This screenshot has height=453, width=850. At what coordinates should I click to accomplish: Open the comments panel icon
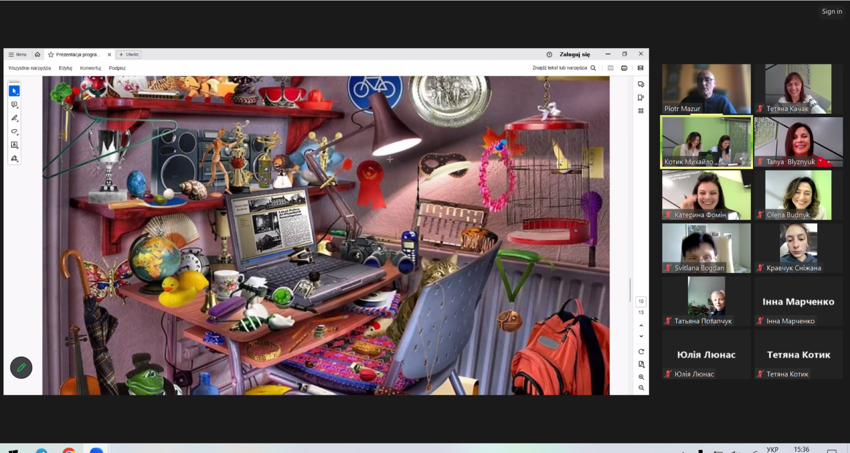[641, 84]
